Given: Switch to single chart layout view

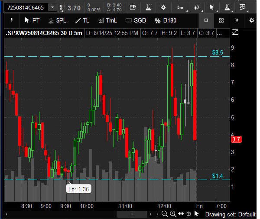Looking at the screenshot, I should pyautogui.click(x=206, y=20).
